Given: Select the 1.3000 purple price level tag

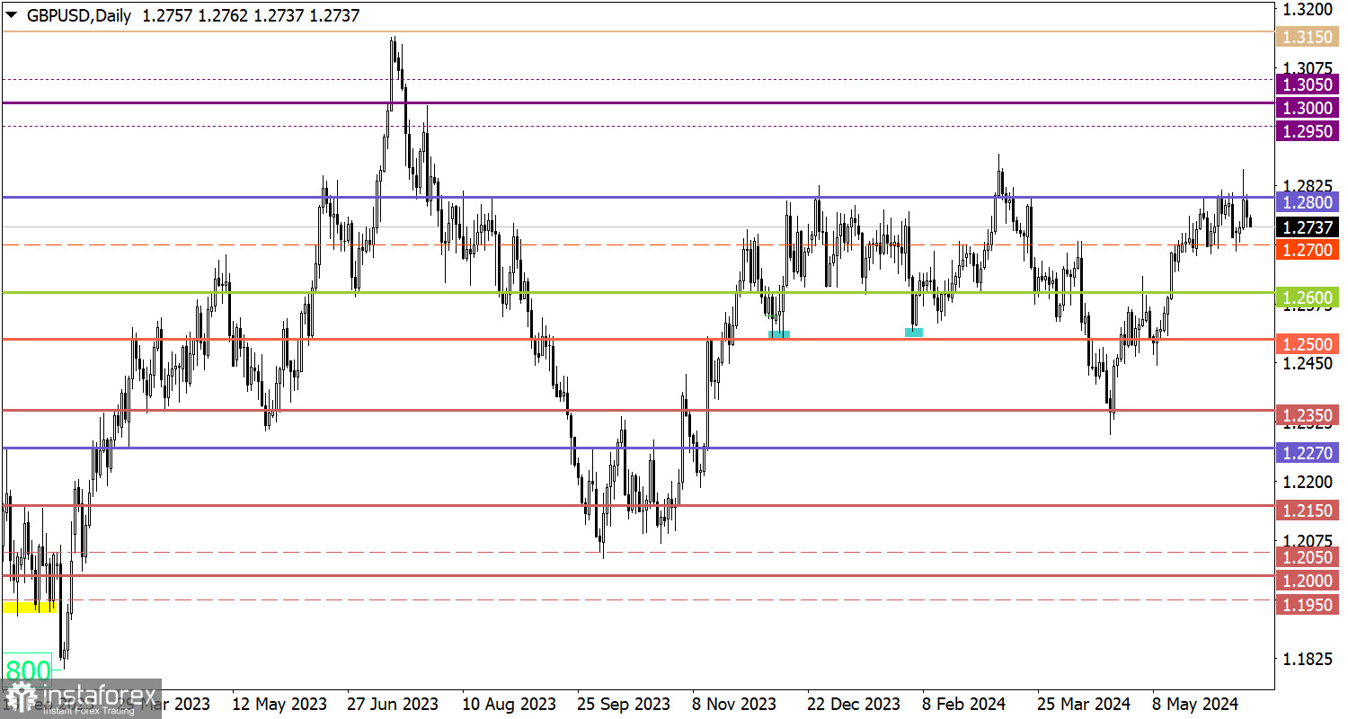Looking at the screenshot, I should (1308, 108).
